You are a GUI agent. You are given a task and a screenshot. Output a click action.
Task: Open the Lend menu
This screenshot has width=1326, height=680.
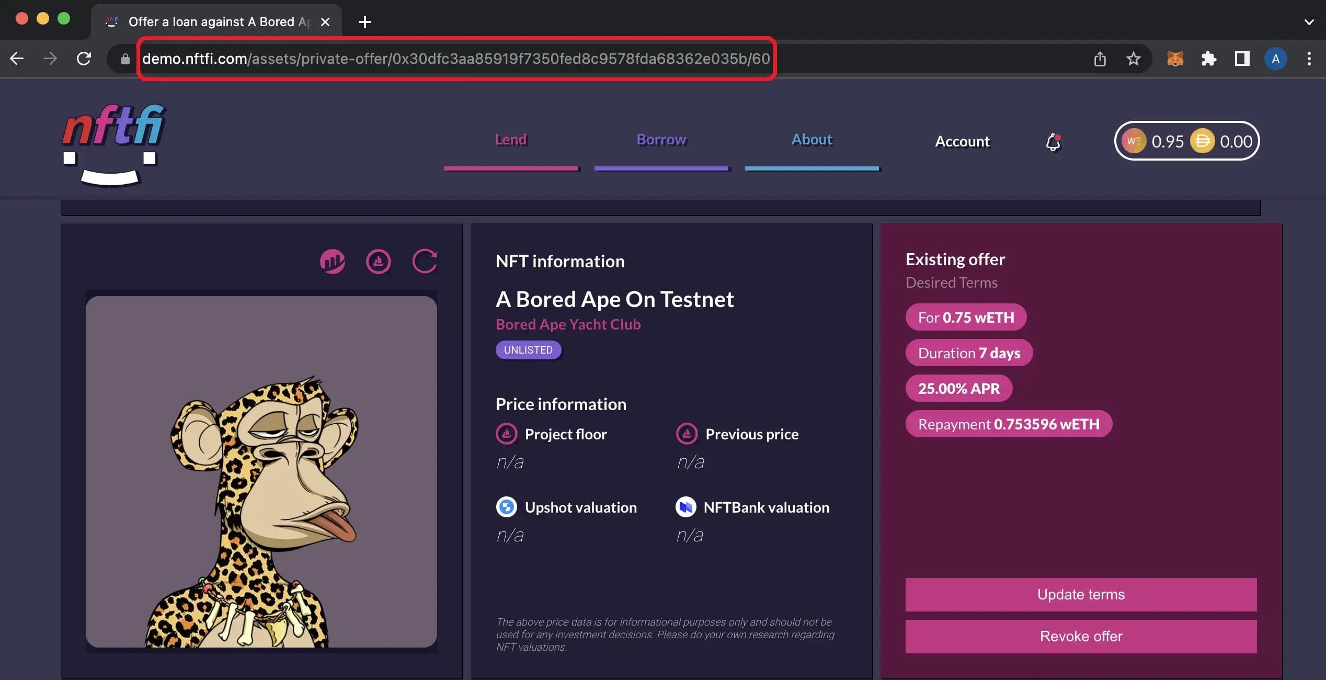pos(511,140)
